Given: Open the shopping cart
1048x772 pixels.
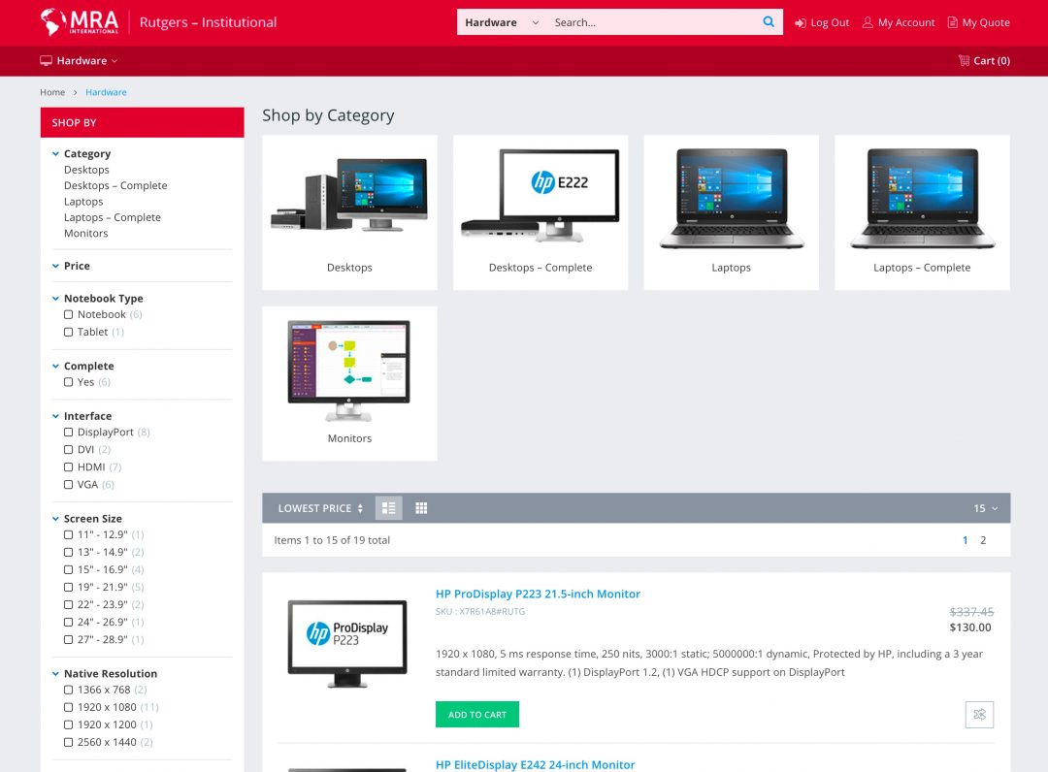Looking at the screenshot, I should pos(984,60).
